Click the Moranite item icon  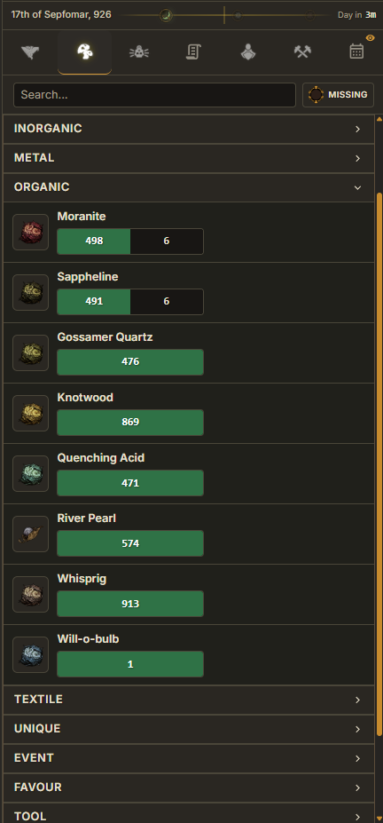31,232
